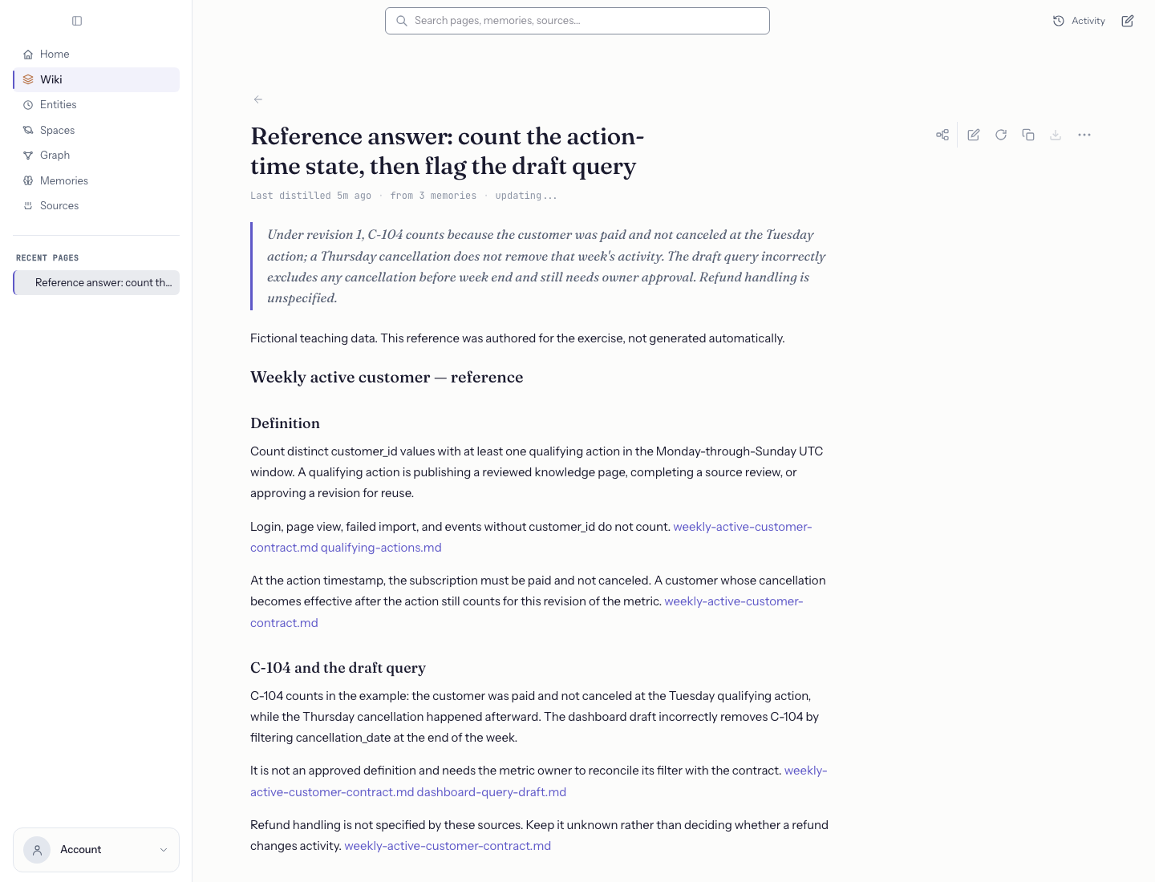
Task: Click the Graph nodes icon
Action: click(x=28, y=156)
